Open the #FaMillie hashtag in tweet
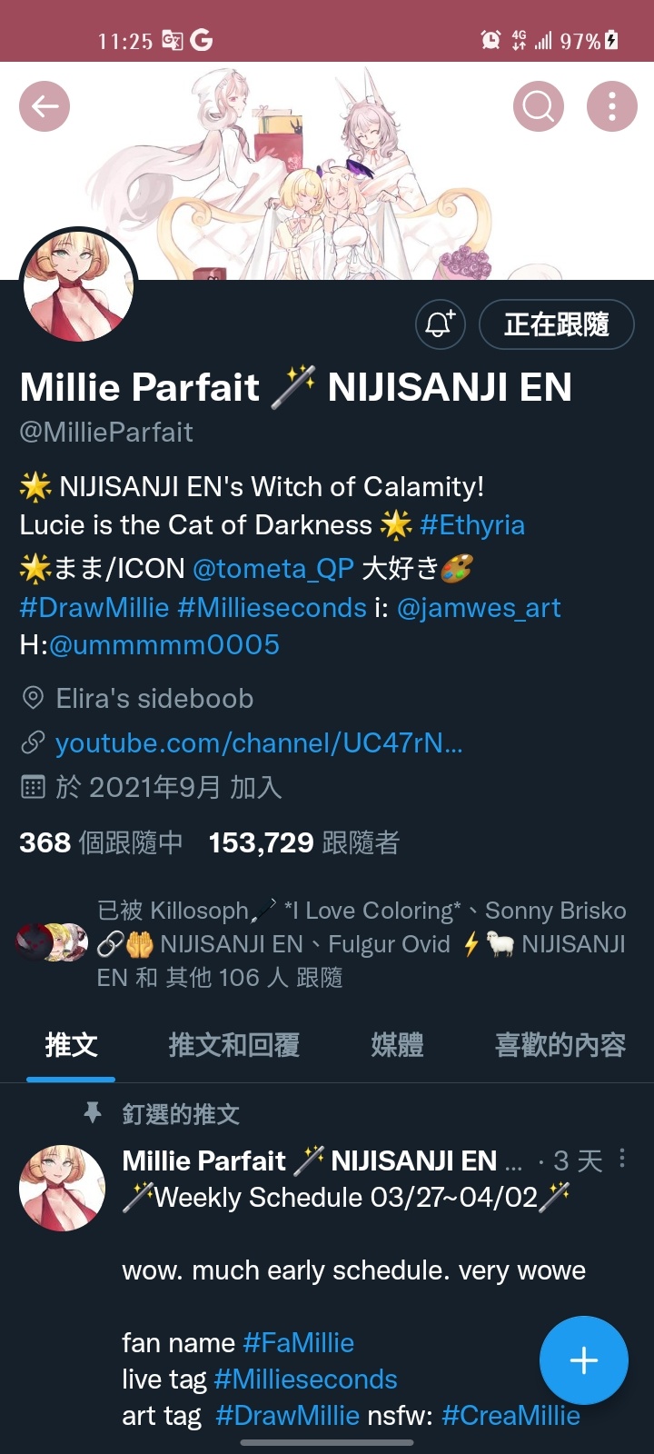The height and width of the screenshot is (1454, 654). pyautogui.click(x=299, y=1343)
